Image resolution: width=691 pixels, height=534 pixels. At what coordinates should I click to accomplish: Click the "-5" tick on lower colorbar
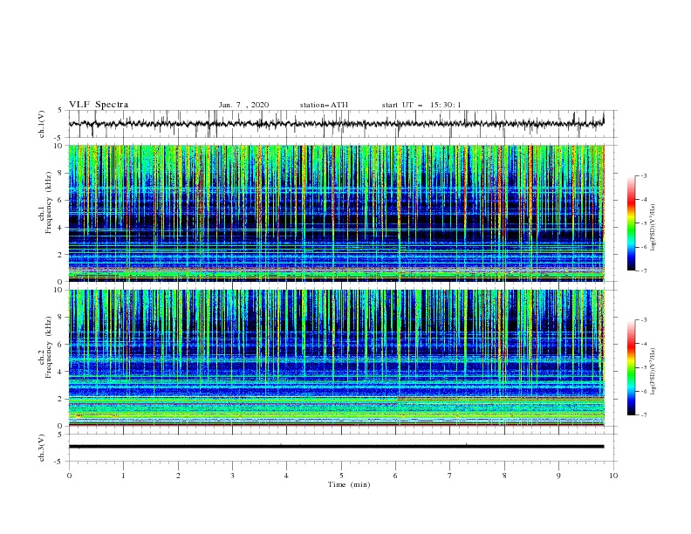[x=643, y=367]
